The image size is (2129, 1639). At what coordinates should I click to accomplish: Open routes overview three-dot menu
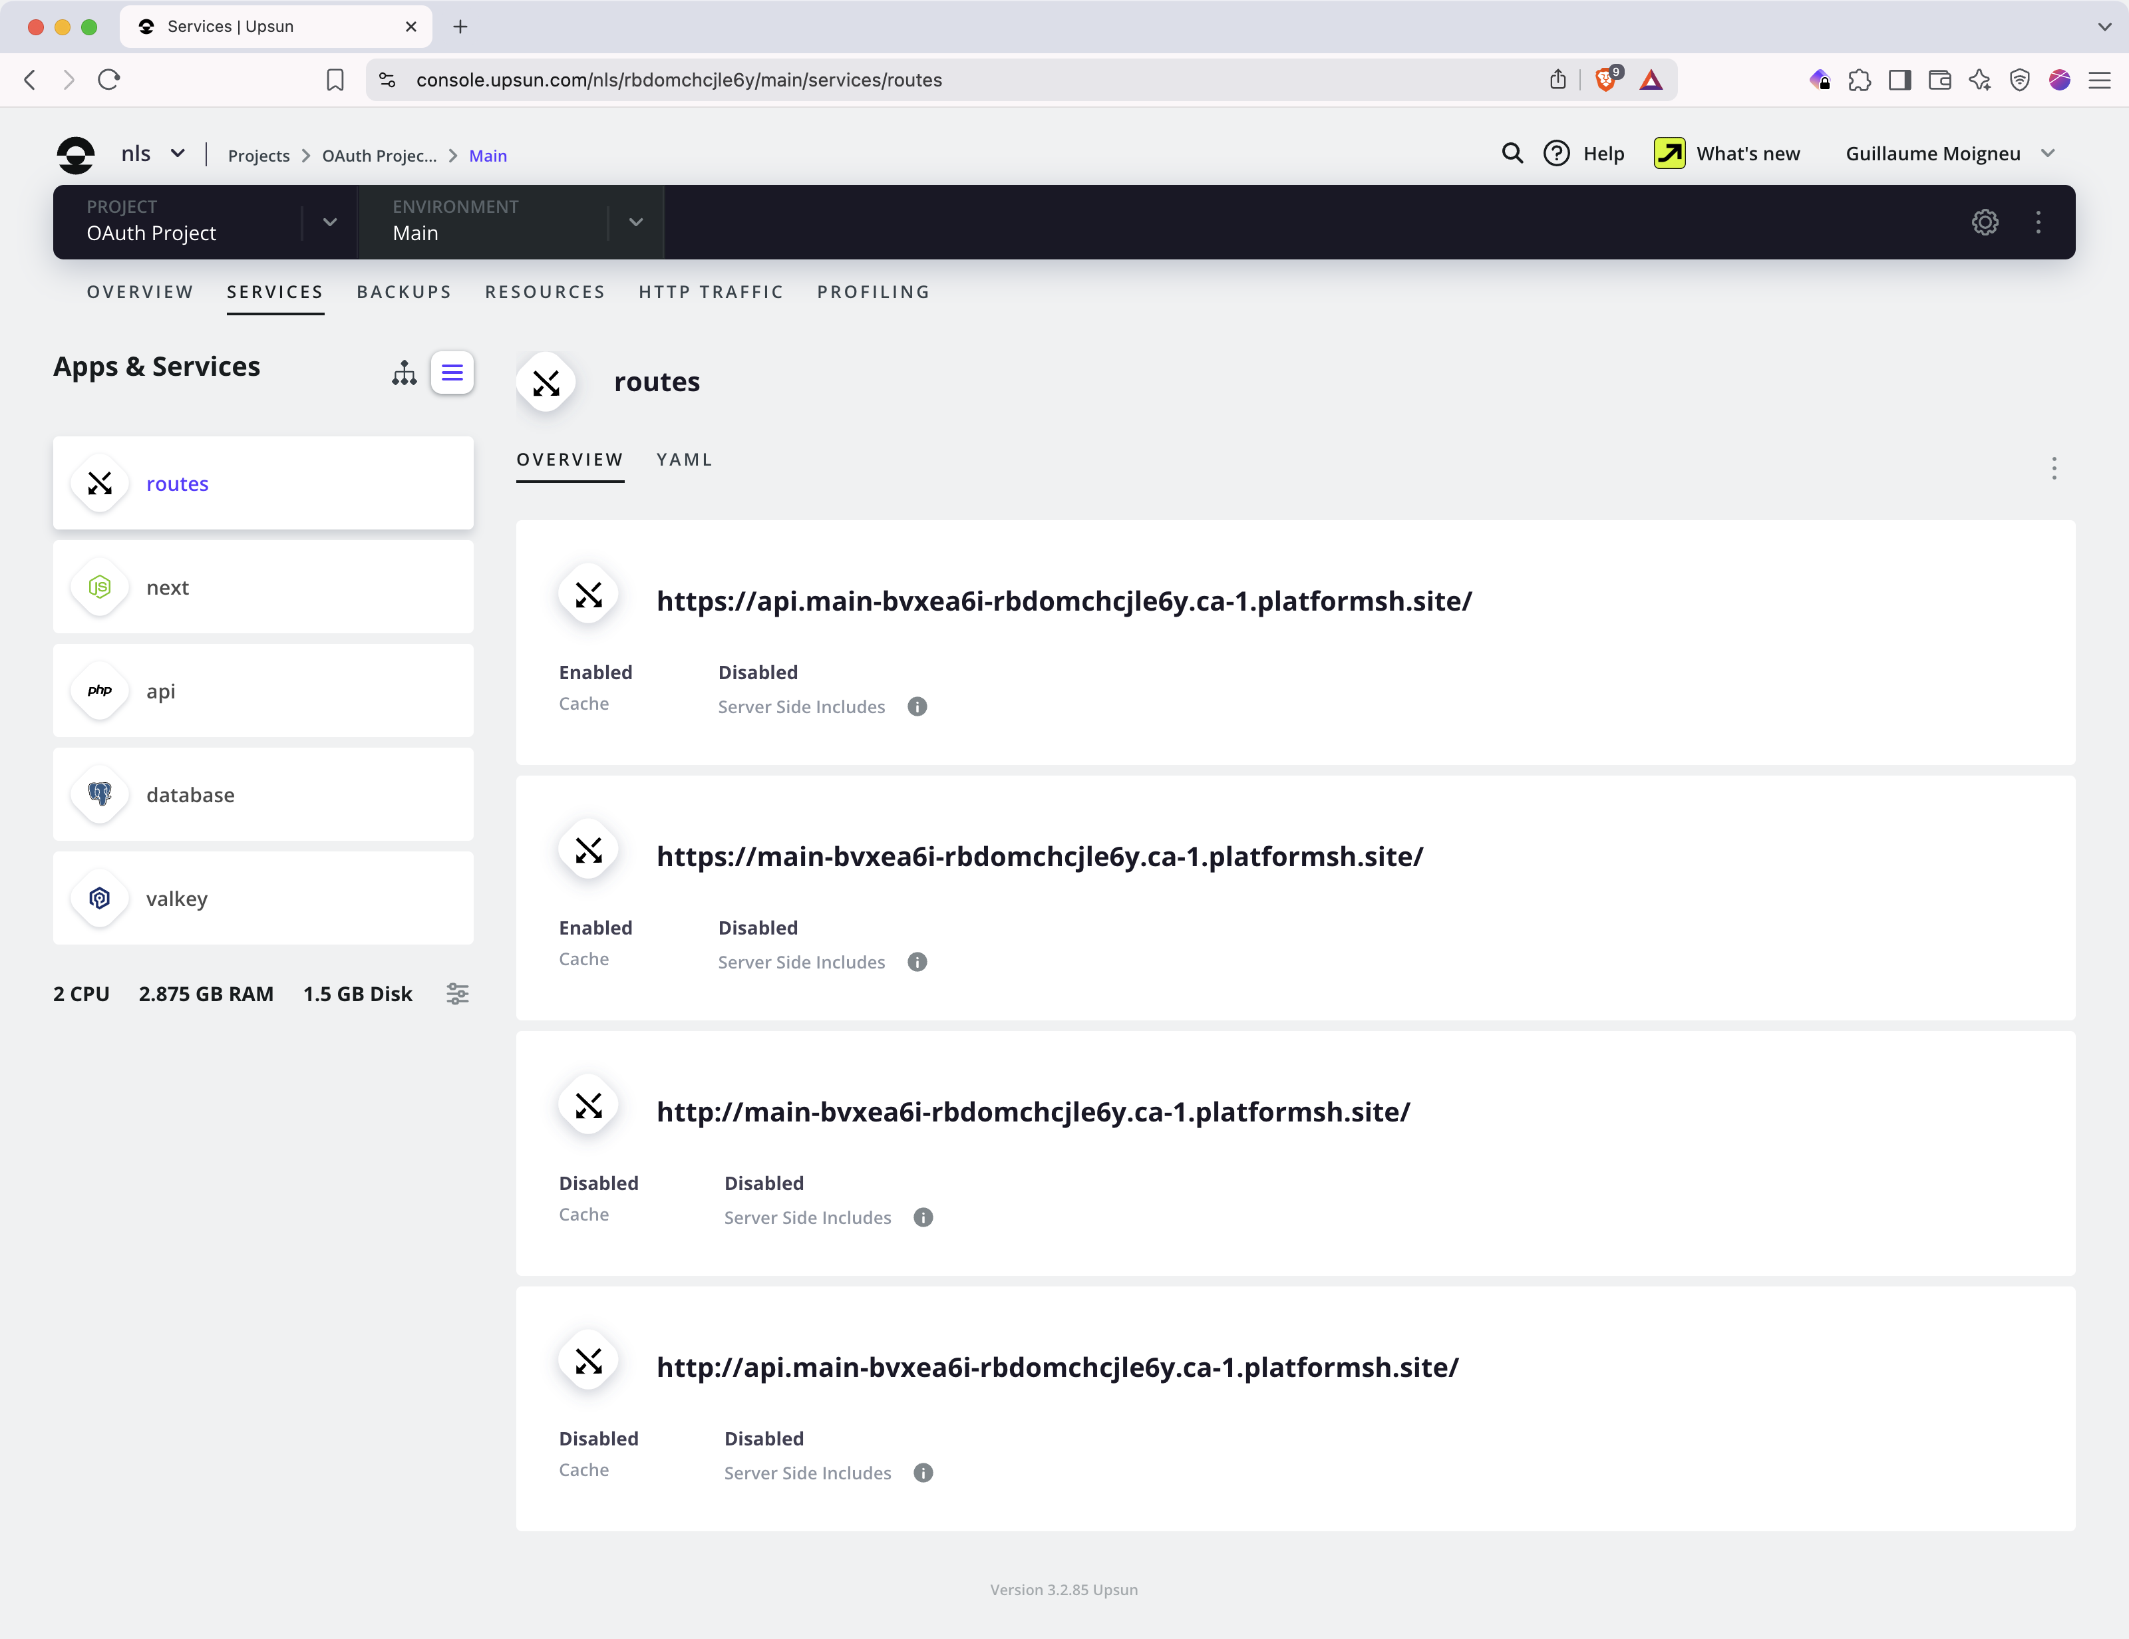click(2054, 469)
